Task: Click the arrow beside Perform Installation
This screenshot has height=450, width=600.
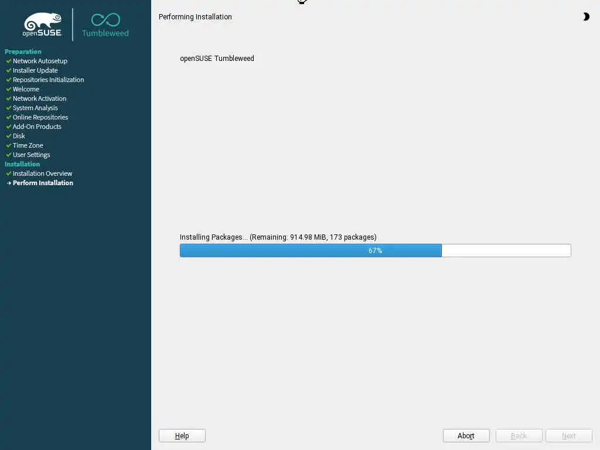Action: click(9, 183)
